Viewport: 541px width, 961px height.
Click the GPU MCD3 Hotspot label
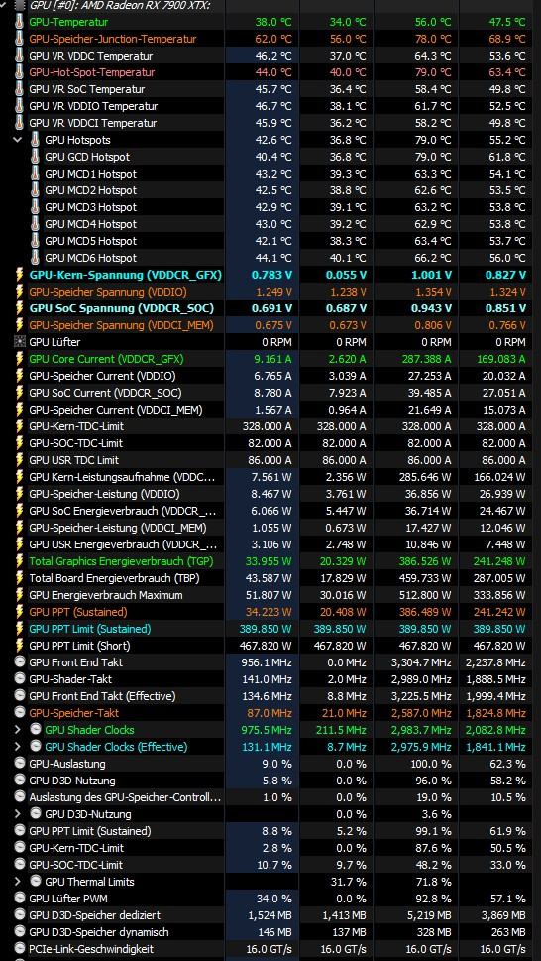tap(90, 207)
